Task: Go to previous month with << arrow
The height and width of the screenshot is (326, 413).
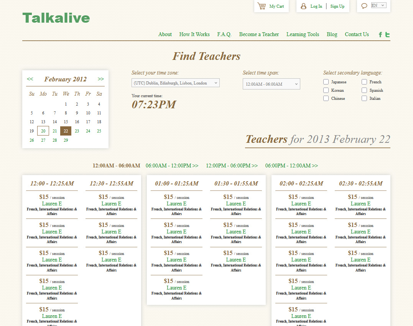Action: [x=30, y=79]
